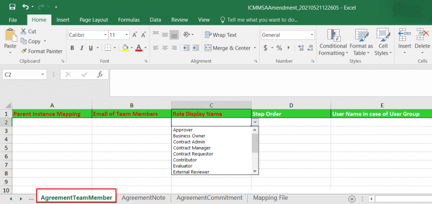Image resolution: width=432 pixels, height=204 pixels.
Task: Decrease decimal places
Action: (x=310, y=48)
